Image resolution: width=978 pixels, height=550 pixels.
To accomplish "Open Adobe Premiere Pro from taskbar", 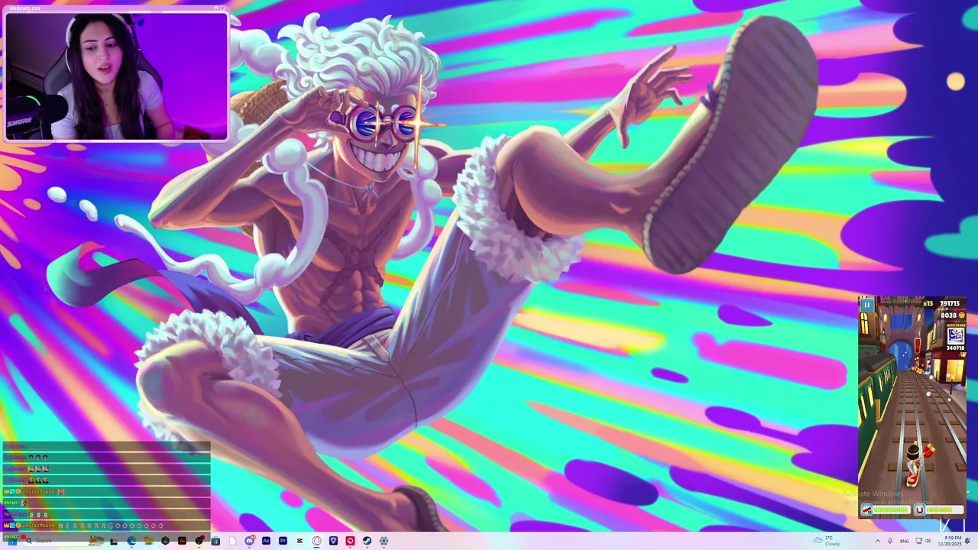I will tap(283, 541).
